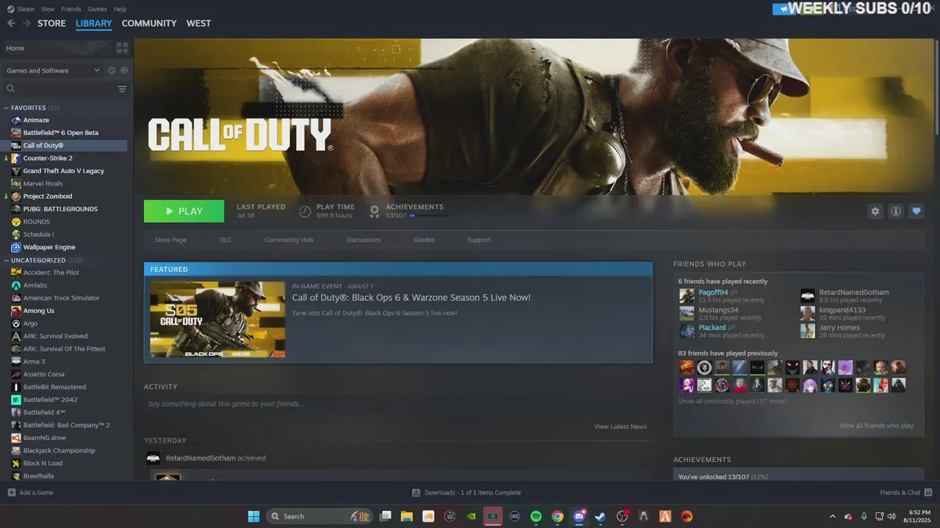Open advanced filter options icon
The image size is (940, 528).
pos(122,89)
